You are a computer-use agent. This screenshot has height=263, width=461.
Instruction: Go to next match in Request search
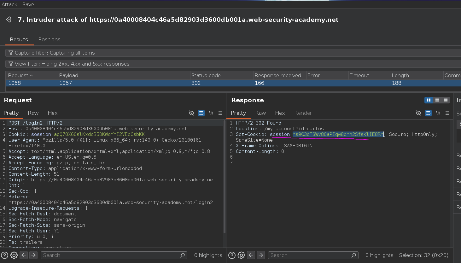(x=33, y=255)
